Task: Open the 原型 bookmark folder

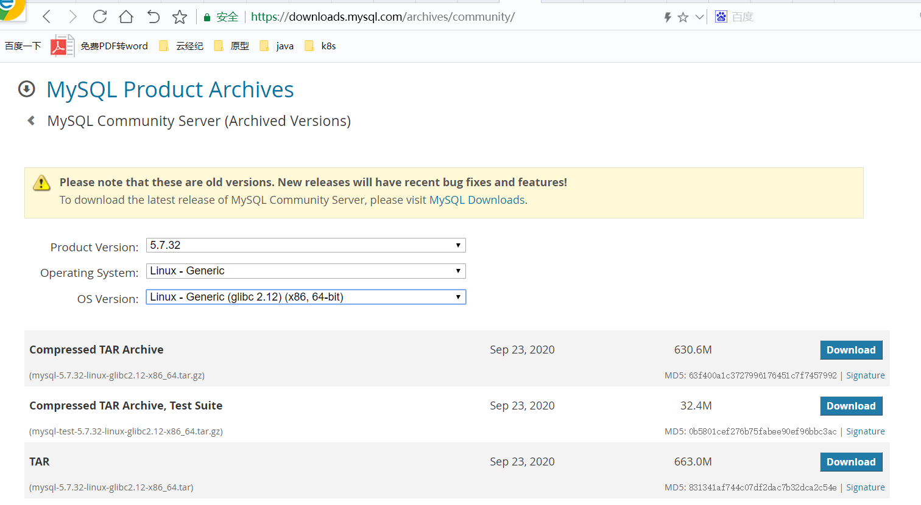Action: [x=232, y=46]
